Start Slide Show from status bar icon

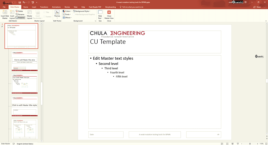click(x=238, y=144)
